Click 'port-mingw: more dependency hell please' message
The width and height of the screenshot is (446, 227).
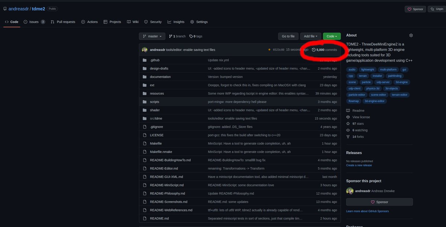(x=237, y=102)
